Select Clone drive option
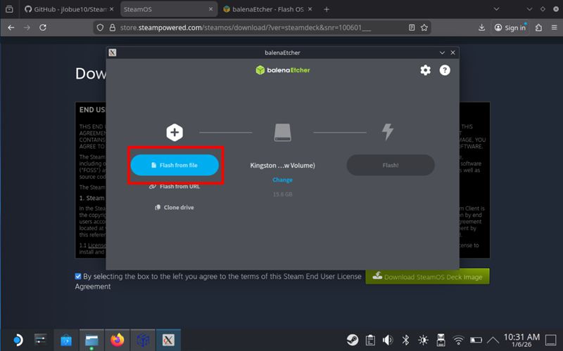 pos(175,207)
